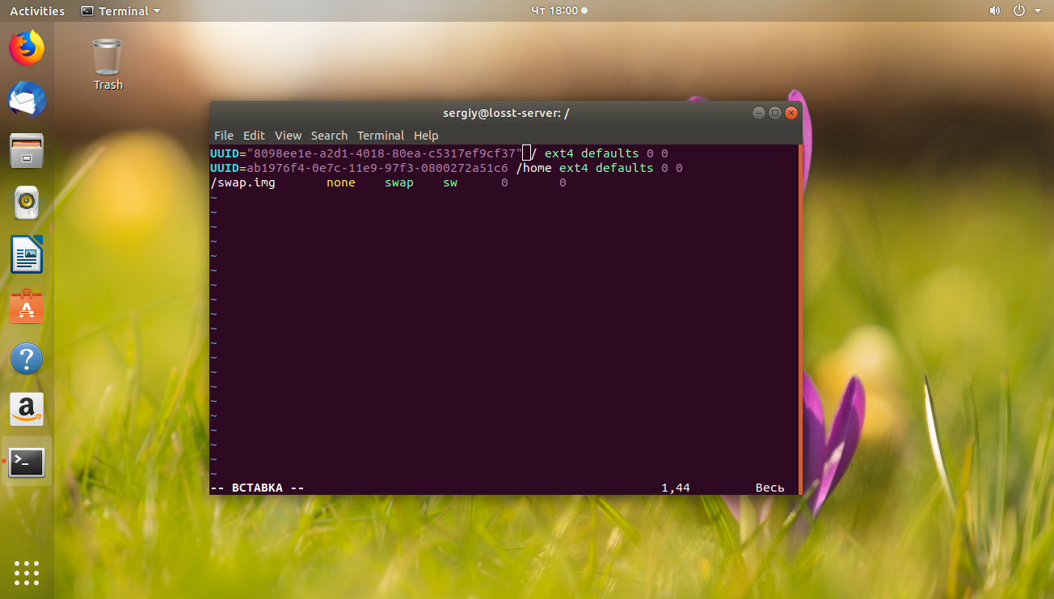Image resolution: width=1054 pixels, height=599 pixels.
Task: Click the title 'sergiy@losst-server: /'
Action: (506, 113)
